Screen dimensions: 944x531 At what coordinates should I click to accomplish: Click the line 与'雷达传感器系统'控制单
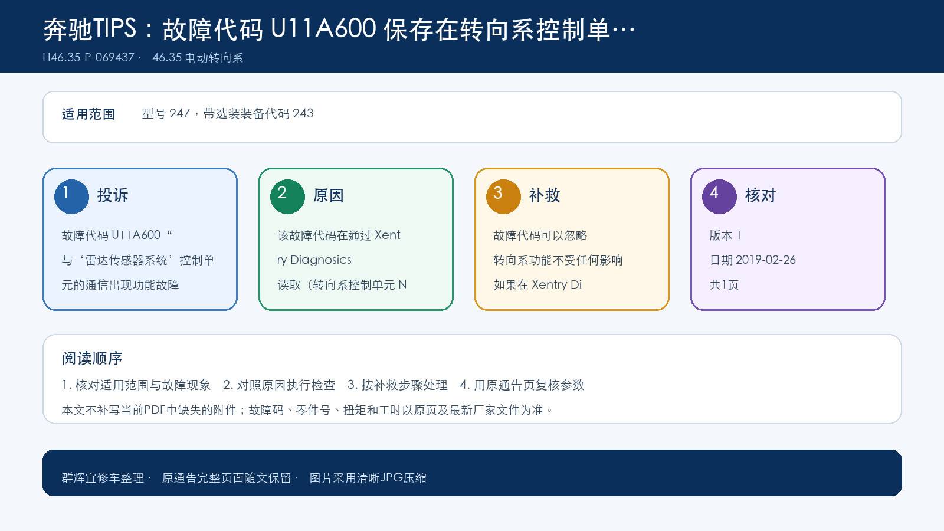coord(138,260)
